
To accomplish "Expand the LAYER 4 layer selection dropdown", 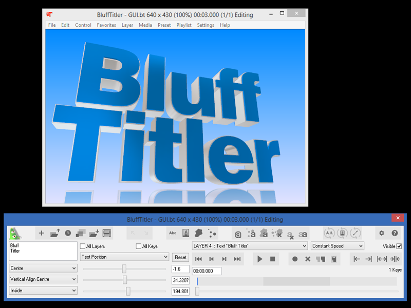I will 249,246.
